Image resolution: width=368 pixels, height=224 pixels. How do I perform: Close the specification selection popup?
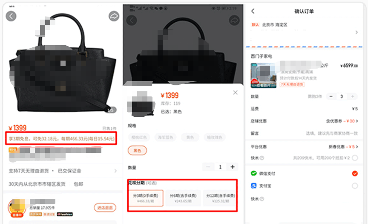235,93
